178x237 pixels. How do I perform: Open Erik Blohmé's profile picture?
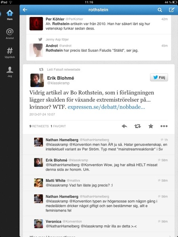(37, 80)
